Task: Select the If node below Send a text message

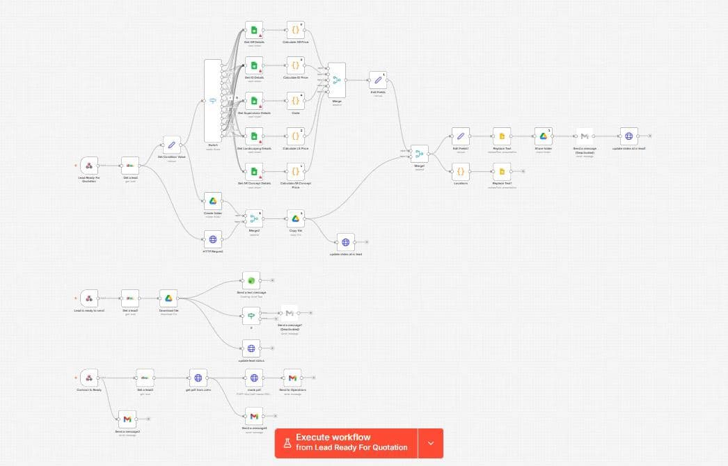Action: coord(251,316)
